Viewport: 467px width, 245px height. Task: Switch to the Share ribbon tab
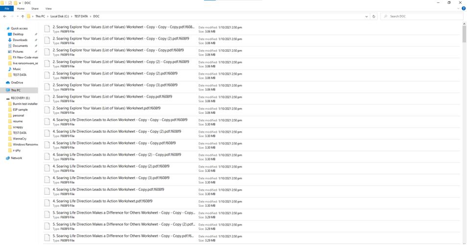click(x=35, y=9)
